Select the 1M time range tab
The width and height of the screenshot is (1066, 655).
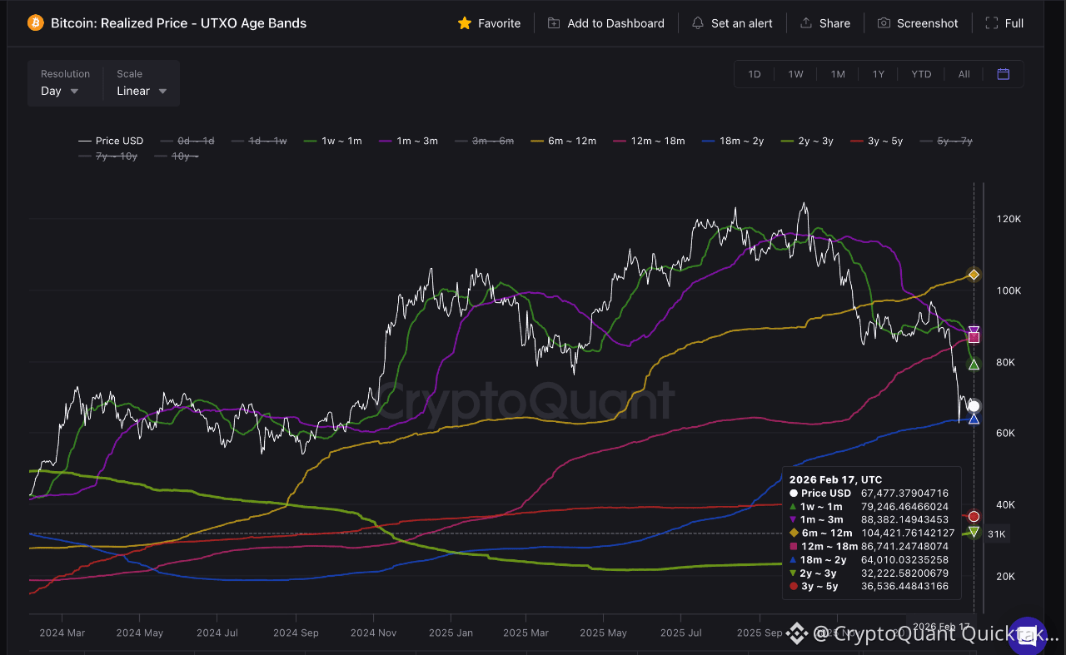click(838, 74)
